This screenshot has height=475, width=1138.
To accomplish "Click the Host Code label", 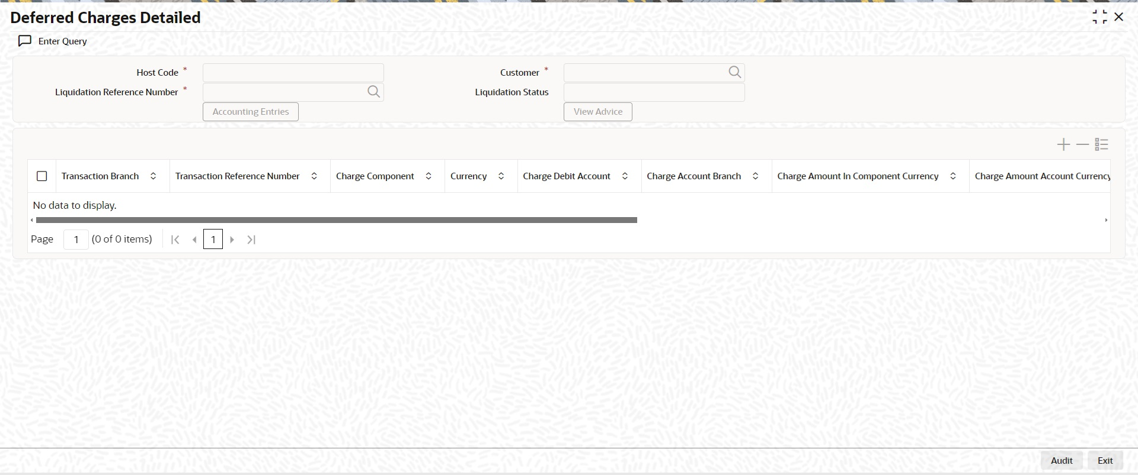I will 158,73.
